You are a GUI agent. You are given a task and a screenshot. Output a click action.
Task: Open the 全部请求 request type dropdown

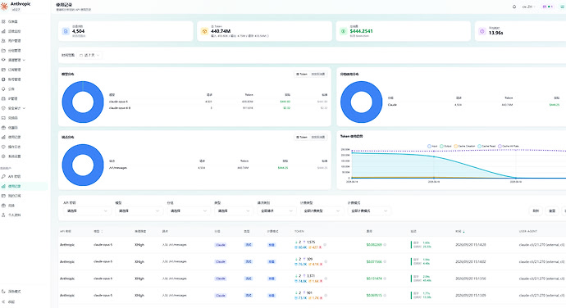276,211
